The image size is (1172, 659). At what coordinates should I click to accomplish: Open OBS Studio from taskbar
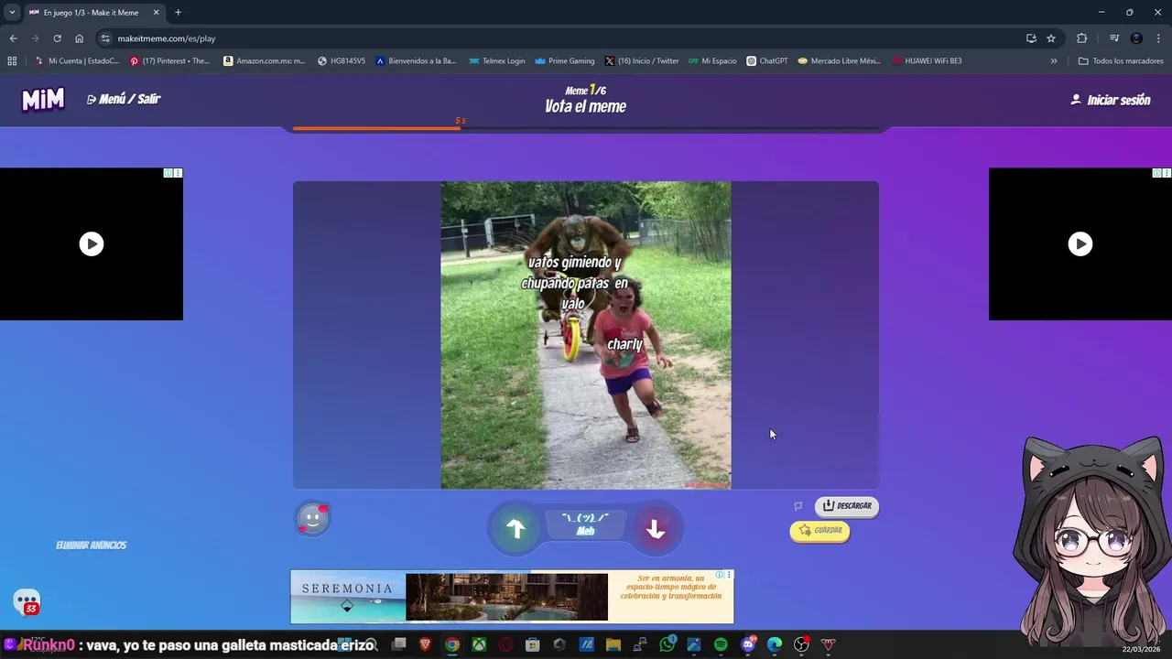pos(801,644)
